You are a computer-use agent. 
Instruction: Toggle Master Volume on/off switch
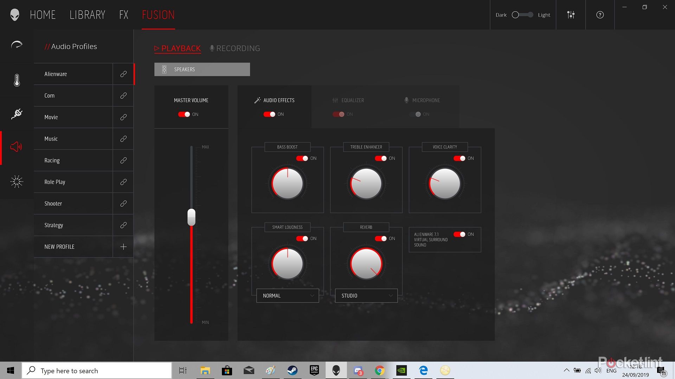(x=184, y=114)
